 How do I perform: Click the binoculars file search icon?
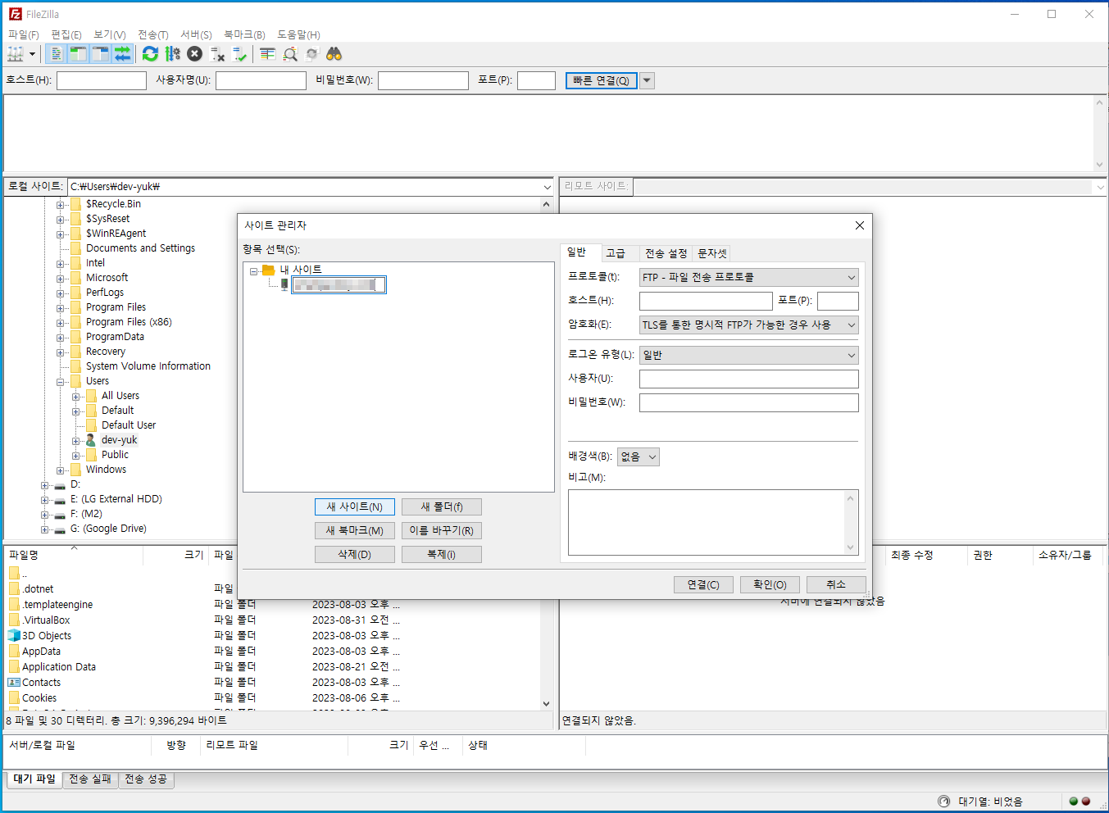click(334, 54)
